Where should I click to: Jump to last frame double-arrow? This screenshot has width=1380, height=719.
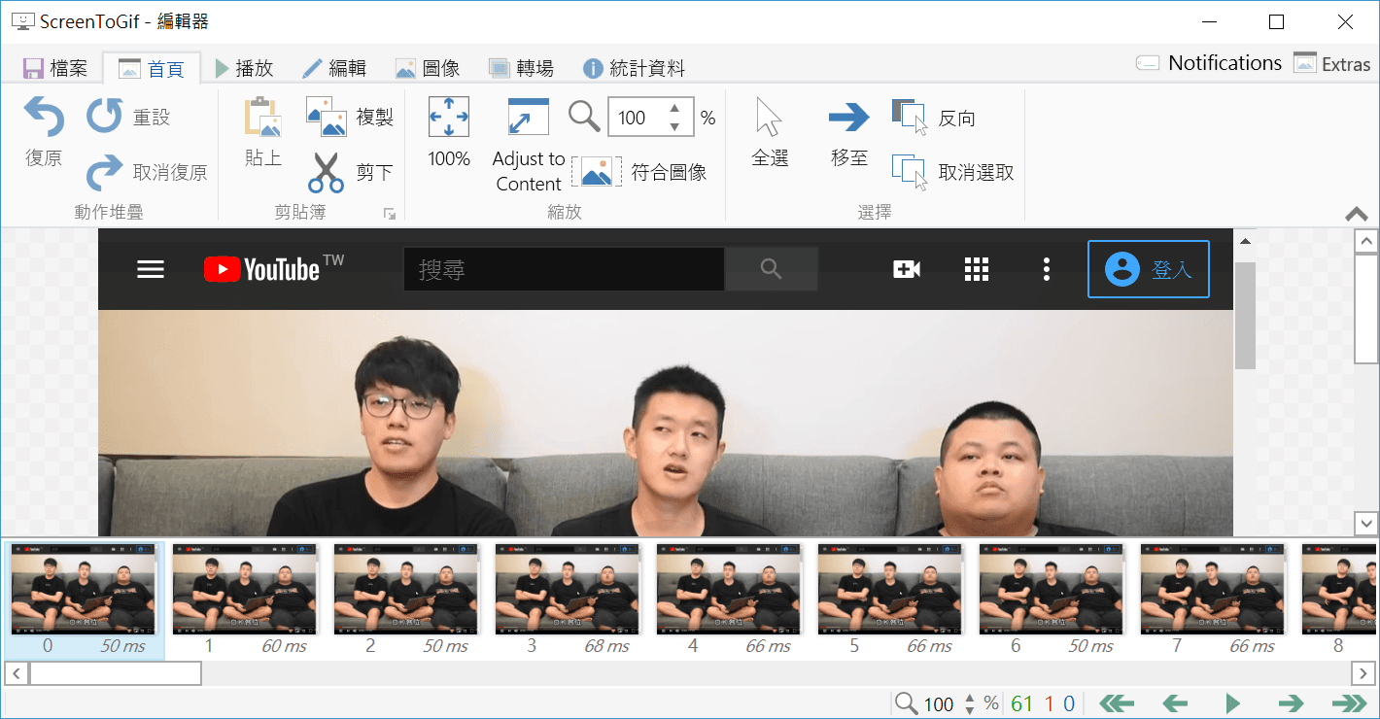tap(1349, 703)
